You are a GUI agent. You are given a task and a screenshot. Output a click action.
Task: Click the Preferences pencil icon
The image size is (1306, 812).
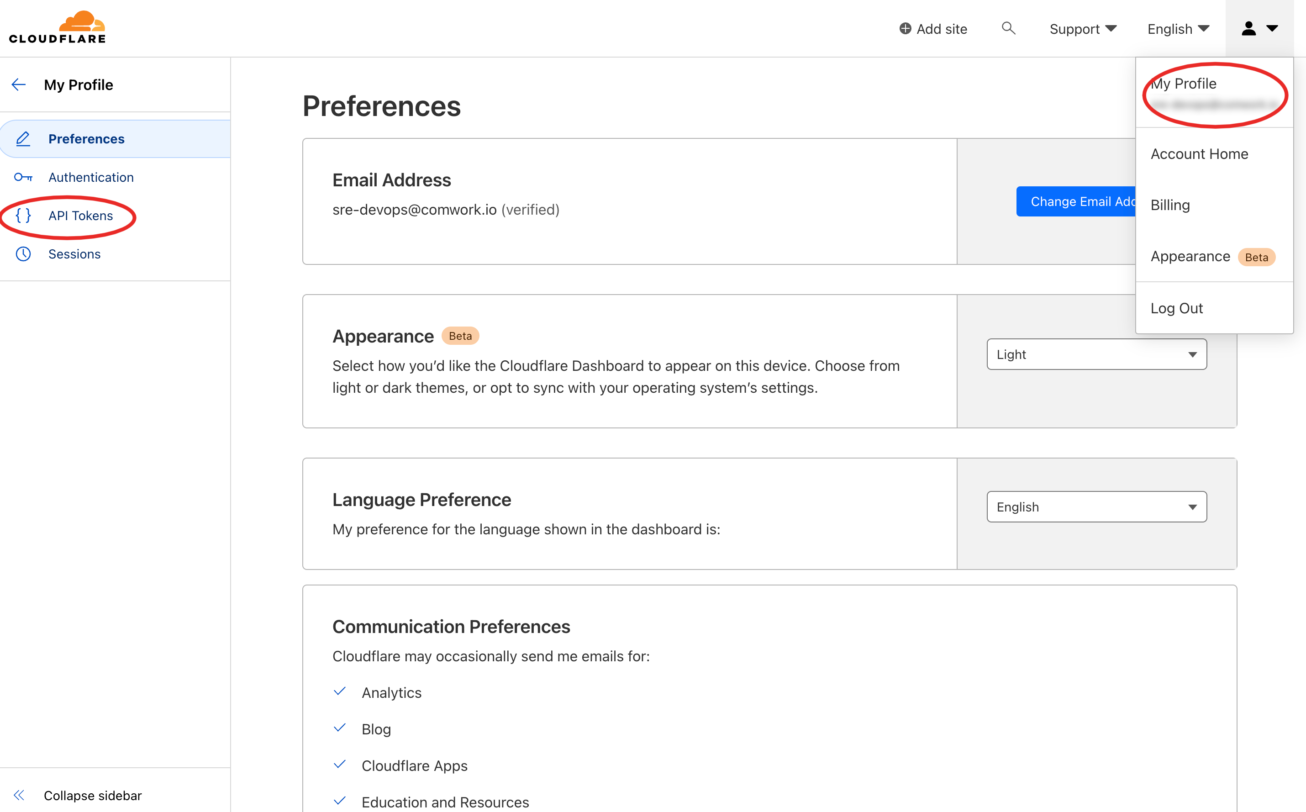click(x=23, y=138)
